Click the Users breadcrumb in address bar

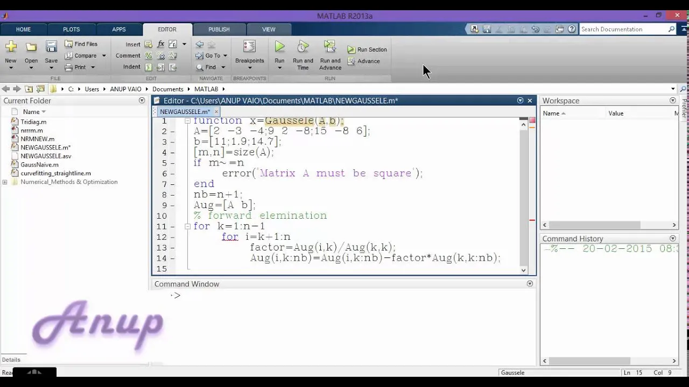pos(92,89)
